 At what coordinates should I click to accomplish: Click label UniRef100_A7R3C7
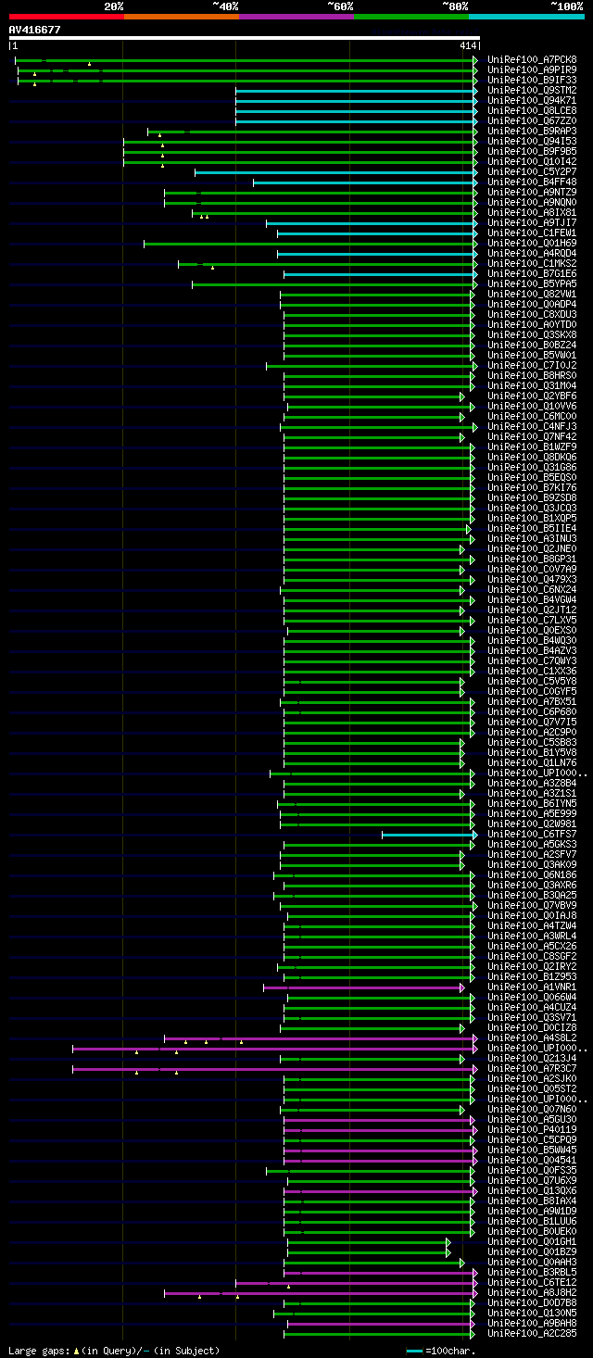[x=532, y=1068]
